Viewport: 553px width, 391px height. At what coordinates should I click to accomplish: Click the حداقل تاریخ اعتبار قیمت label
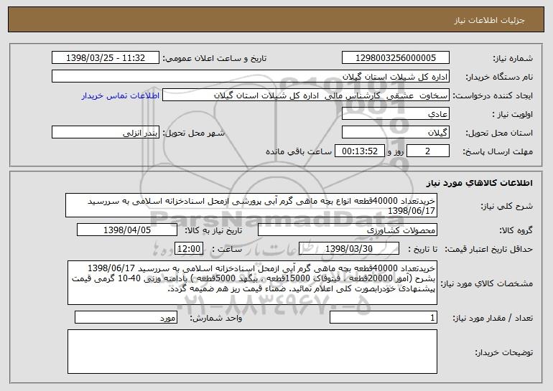click(x=489, y=249)
